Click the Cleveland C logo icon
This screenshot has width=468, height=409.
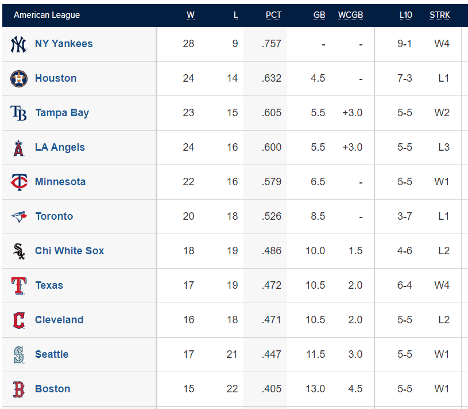tap(19, 320)
